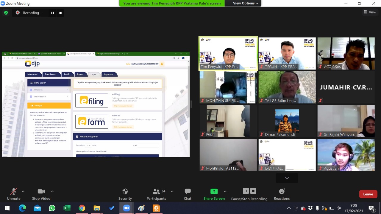Image resolution: width=381 pixels, height=214 pixels.
Task: Open the View layout menu
Action: click(x=370, y=12)
